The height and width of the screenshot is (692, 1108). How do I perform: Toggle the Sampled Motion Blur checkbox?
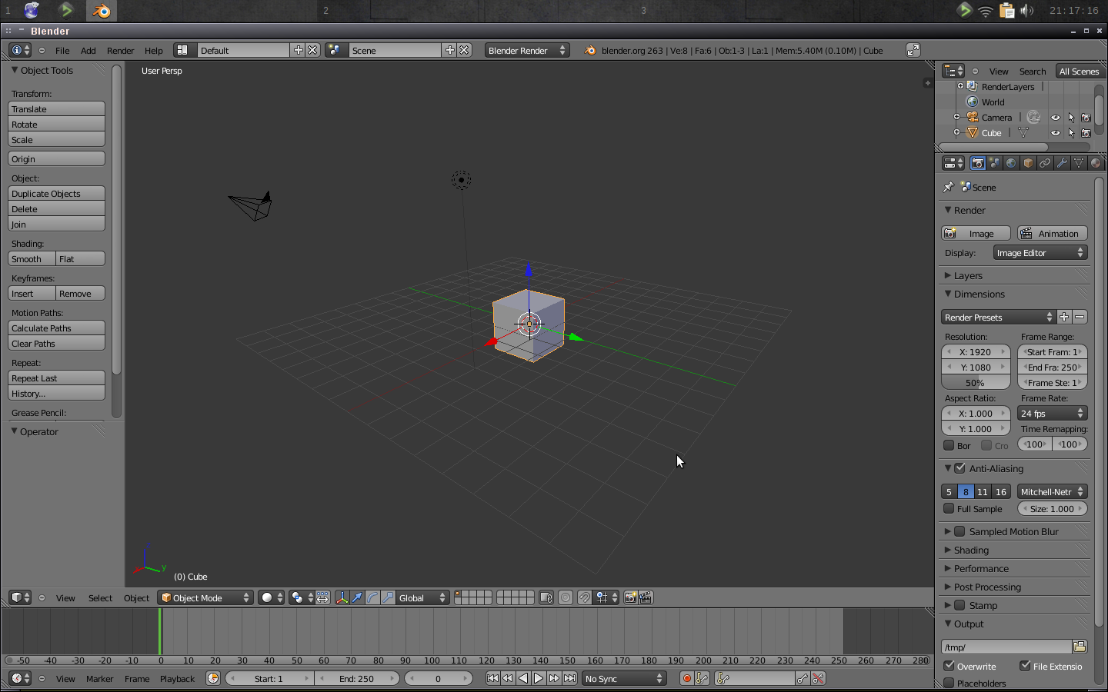tap(960, 531)
